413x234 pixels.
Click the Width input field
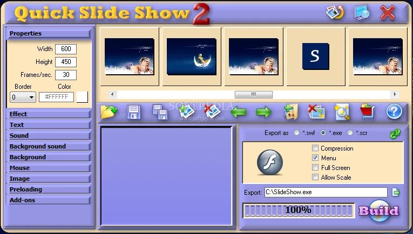[66, 49]
